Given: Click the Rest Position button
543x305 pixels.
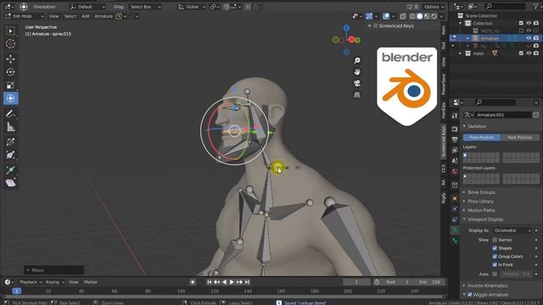Looking at the screenshot, I should (520, 137).
